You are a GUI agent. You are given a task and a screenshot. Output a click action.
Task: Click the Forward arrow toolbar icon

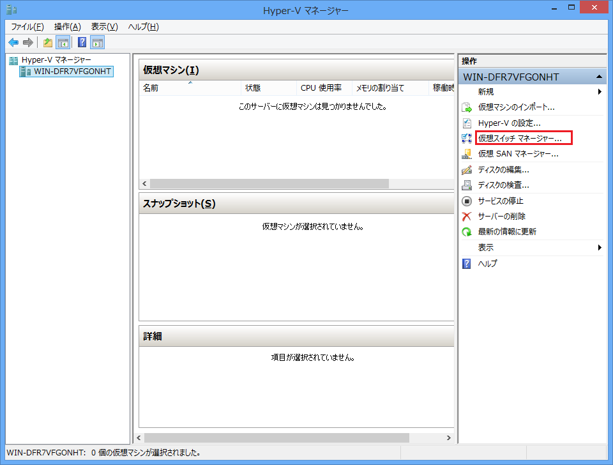(27, 42)
